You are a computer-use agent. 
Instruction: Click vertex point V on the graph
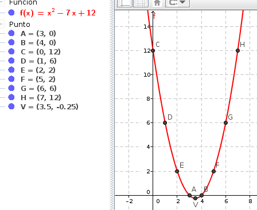click(195, 199)
